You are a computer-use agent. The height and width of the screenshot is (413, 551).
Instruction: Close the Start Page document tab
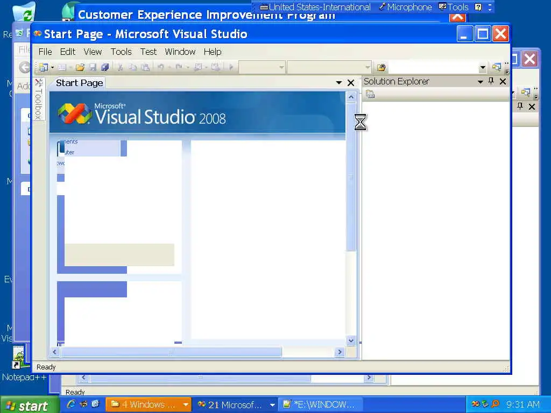tap(351, 83)
